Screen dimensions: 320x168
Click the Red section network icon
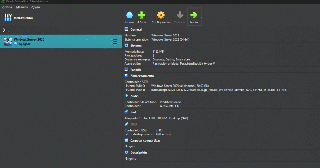click(126, 112)
